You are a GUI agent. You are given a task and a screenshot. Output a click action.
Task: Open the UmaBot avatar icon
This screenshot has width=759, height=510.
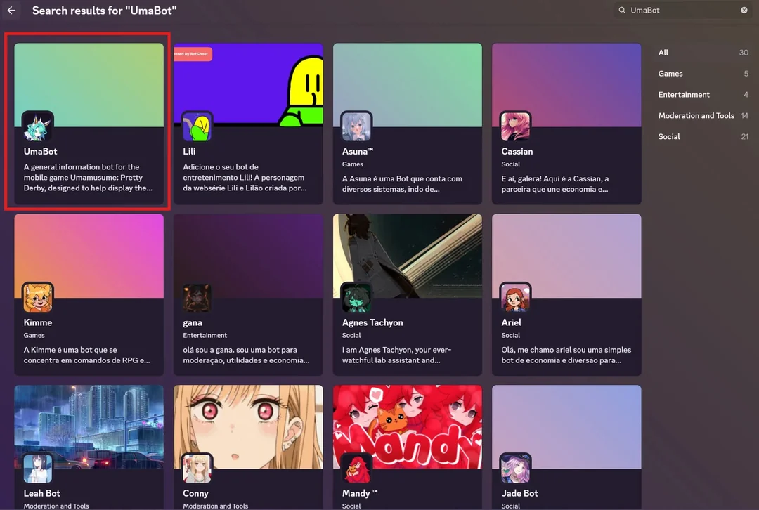pos(38,126)
